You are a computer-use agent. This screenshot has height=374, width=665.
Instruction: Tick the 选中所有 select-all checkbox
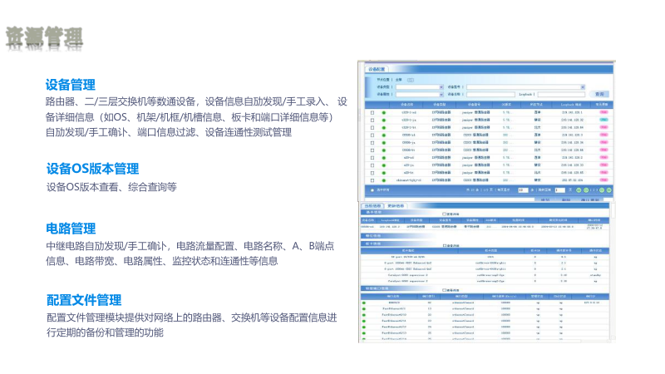click(x=372, y=190)
